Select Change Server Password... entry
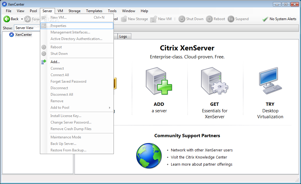 tap(77, 122)
